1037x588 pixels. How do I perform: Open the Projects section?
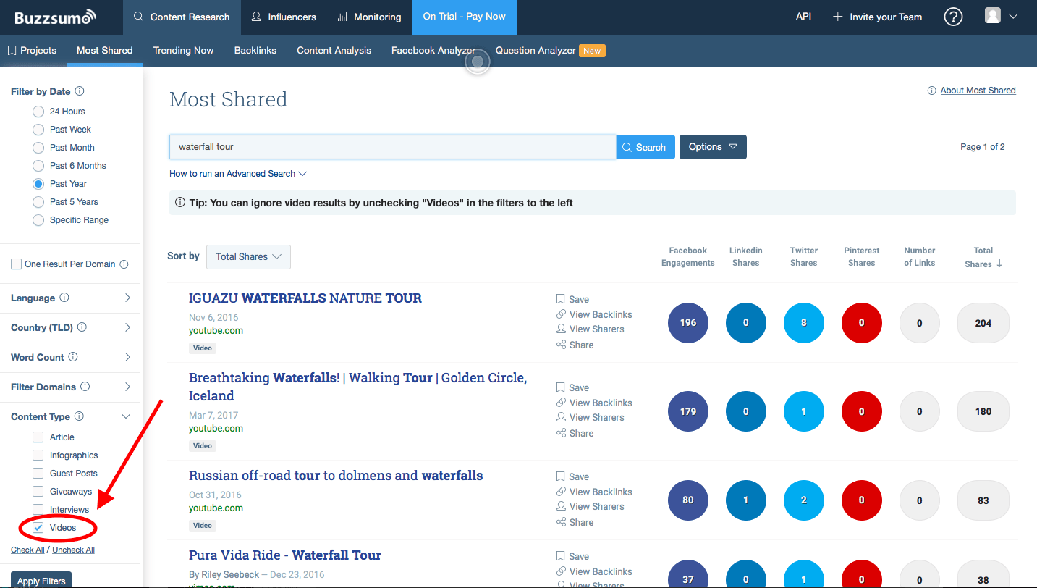[32, 50]
